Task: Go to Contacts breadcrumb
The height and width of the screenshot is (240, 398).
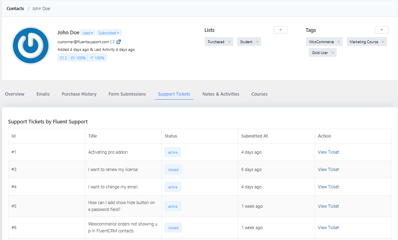Action: point(15,8)
